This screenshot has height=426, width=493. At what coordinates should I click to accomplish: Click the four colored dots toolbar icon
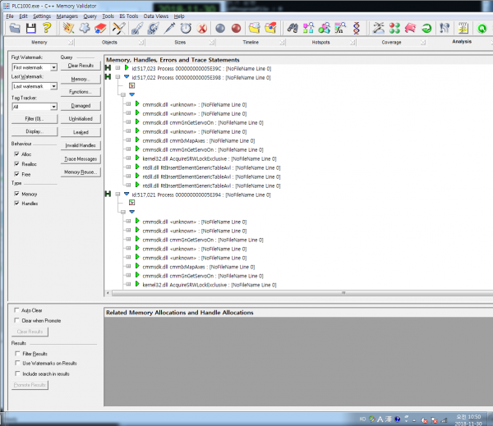point(394,28)
